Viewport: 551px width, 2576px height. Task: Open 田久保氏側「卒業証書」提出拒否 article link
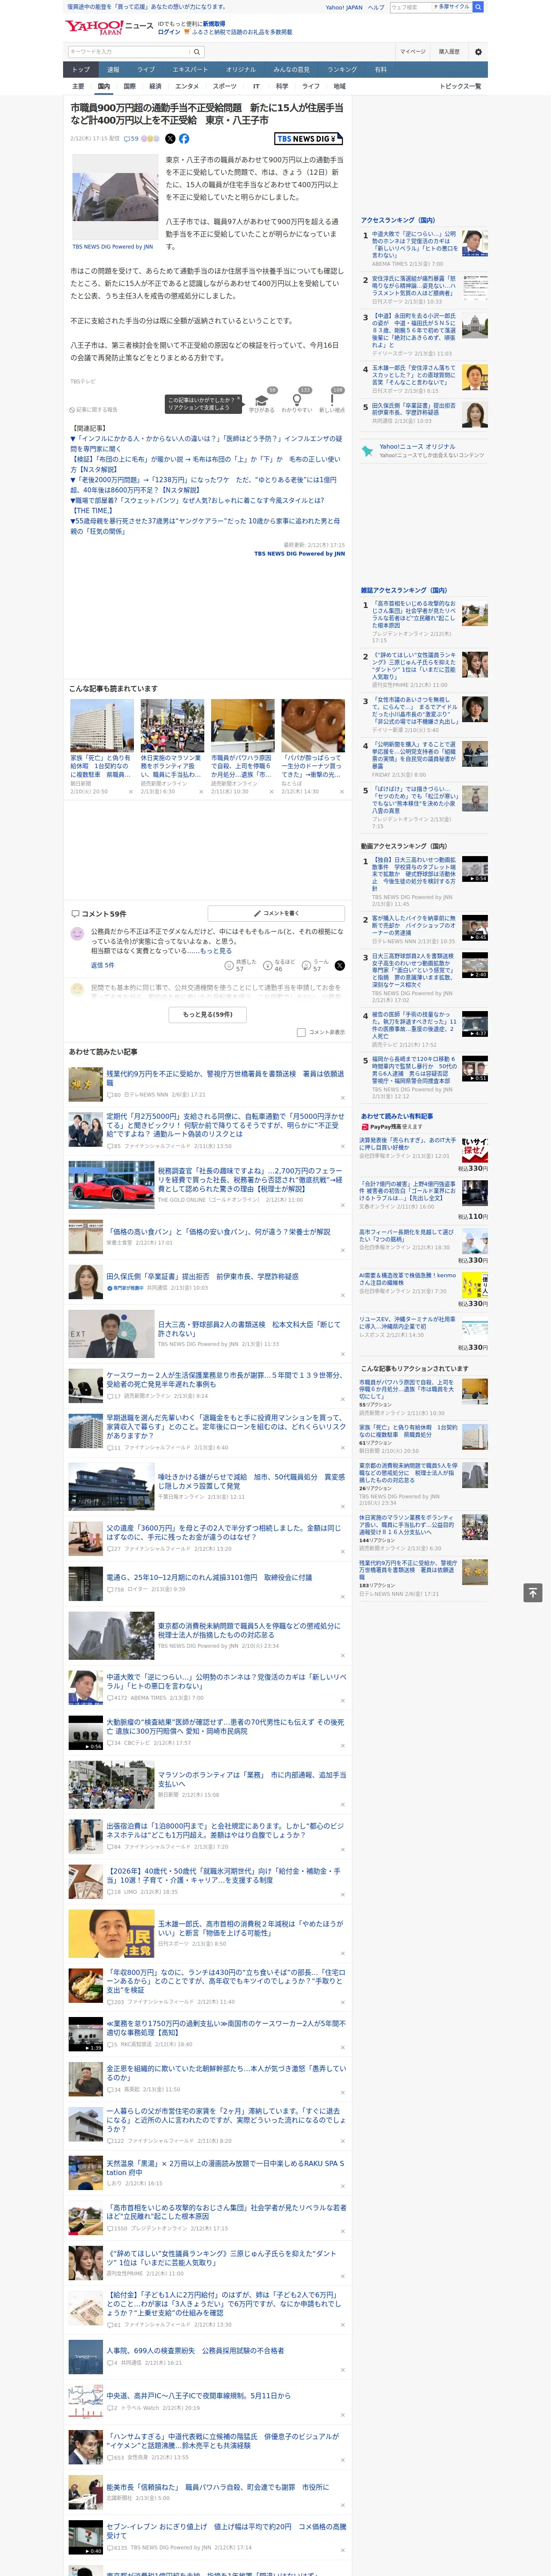tap(203, 1276)
